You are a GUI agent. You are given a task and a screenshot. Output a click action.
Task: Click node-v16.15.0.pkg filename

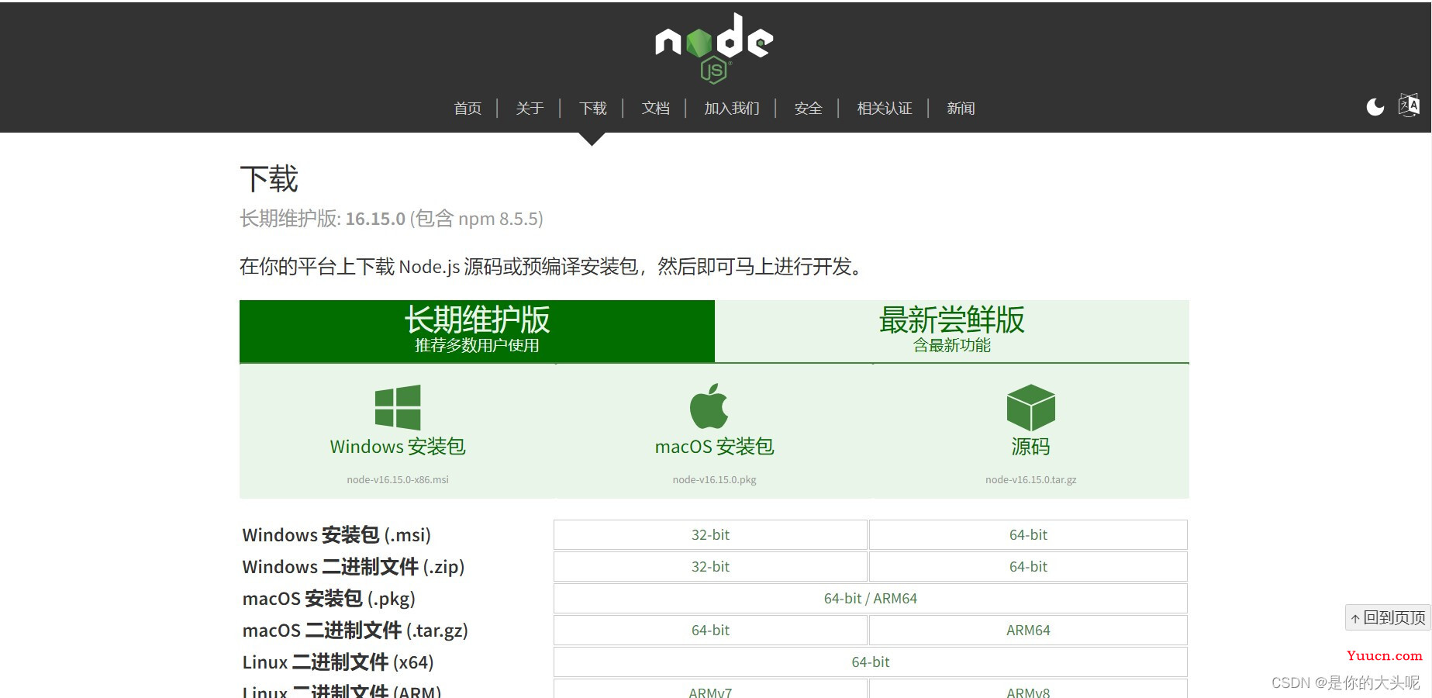714,480
